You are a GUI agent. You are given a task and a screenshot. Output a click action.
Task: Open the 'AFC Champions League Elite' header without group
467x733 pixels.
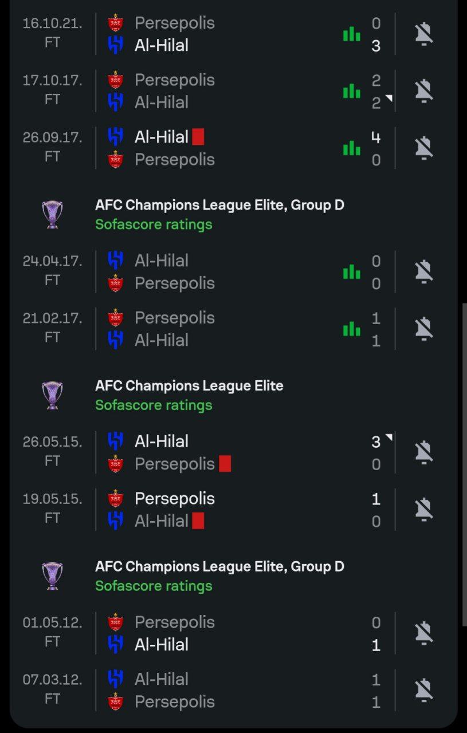pyautogui.click(x=189, y=386)
